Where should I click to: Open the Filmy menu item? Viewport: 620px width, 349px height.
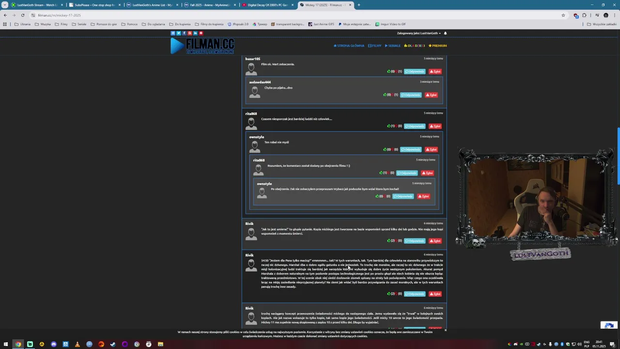pos(374,46)
